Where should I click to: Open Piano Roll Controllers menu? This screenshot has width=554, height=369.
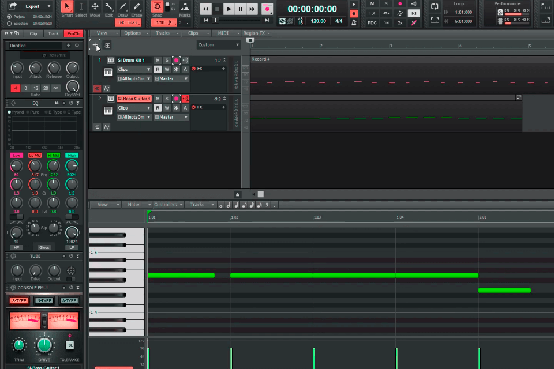[x=168, y=205]
